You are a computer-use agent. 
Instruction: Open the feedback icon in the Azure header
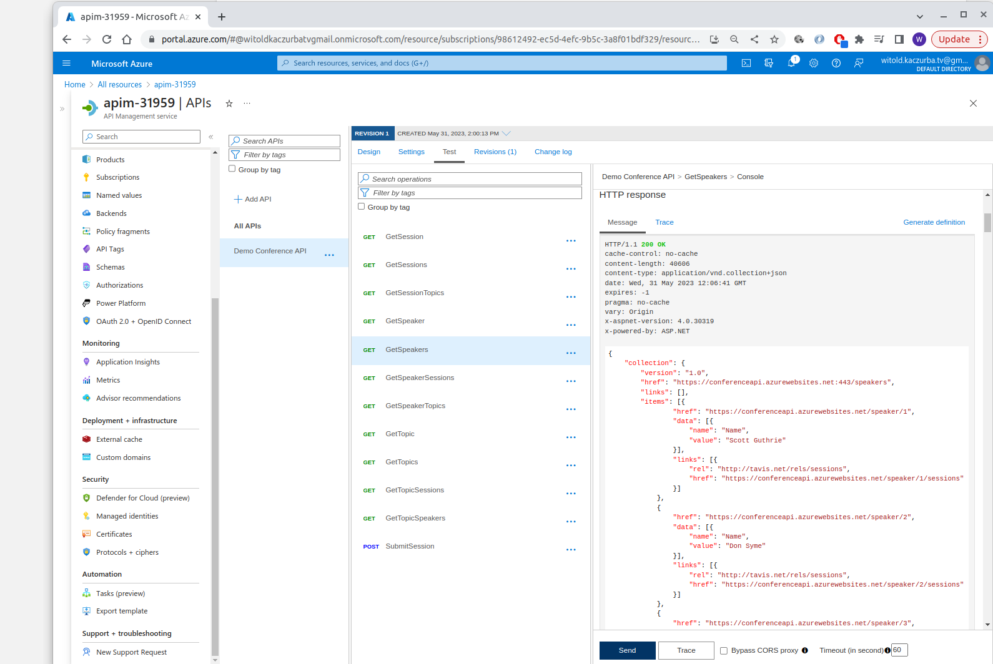click(x=859, y=63)
